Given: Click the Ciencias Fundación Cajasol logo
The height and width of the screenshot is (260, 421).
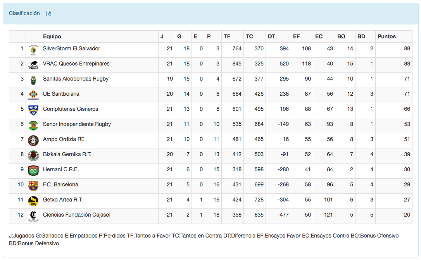Looking at the screenshot, I should click(33, 216).
